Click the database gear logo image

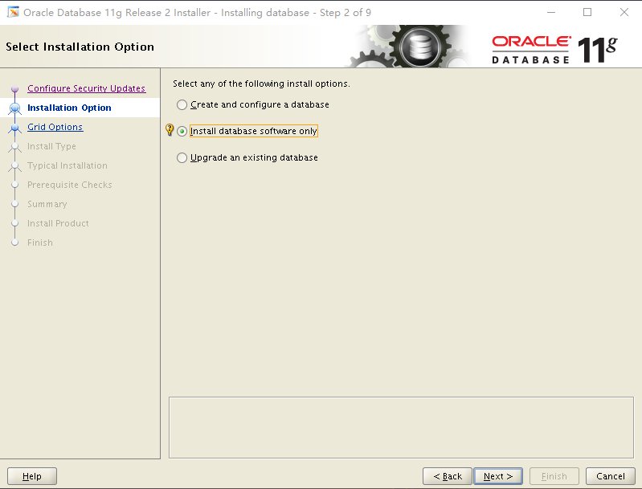[411, 47]
